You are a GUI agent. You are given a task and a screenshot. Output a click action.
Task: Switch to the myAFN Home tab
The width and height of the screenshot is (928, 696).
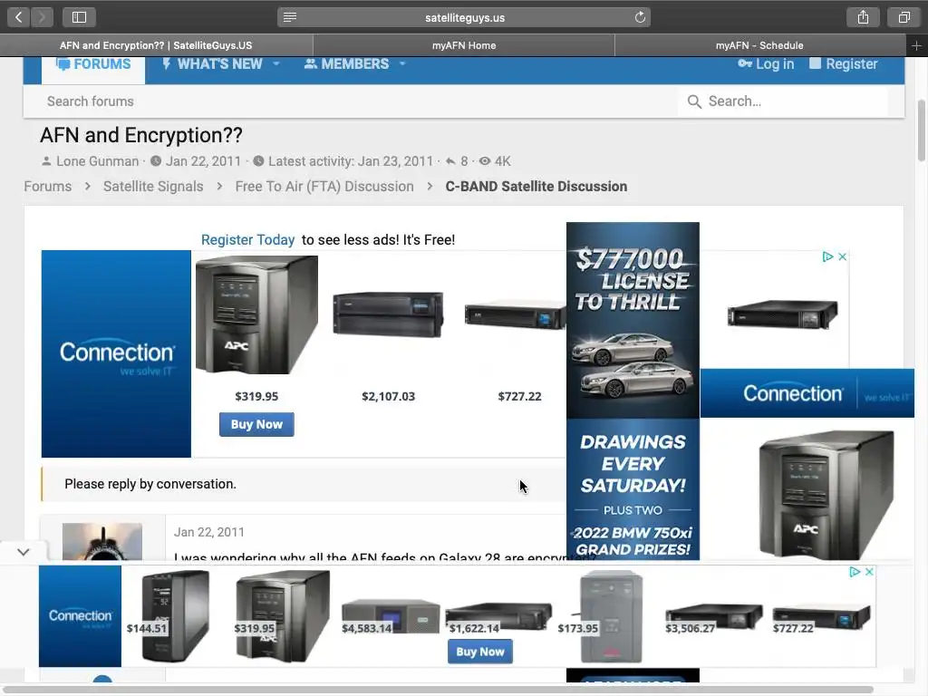[x=464, y=45]
